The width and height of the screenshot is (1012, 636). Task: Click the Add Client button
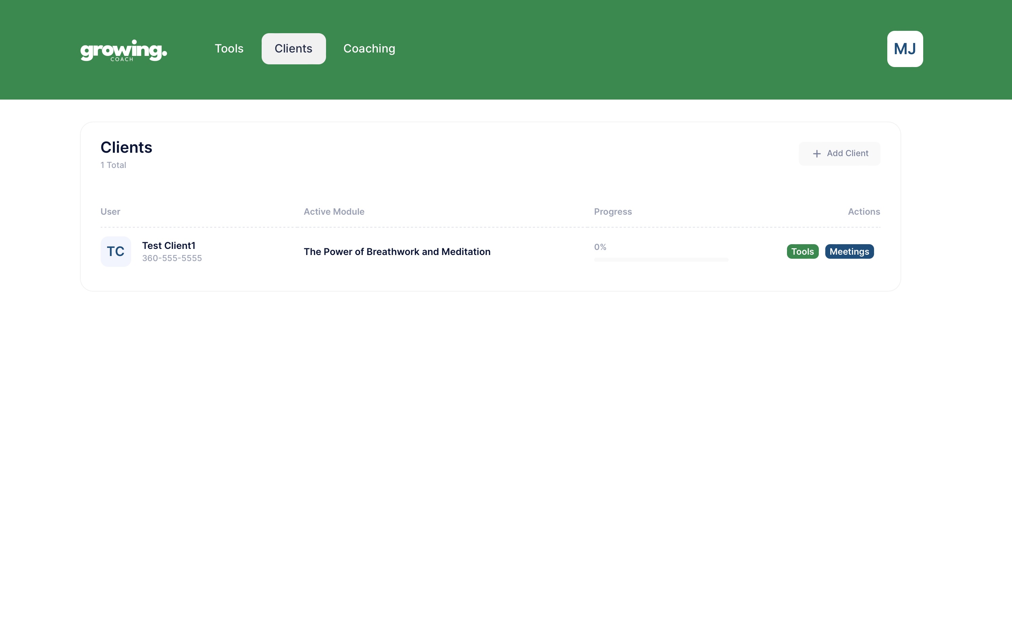click(x=839, y=153)
